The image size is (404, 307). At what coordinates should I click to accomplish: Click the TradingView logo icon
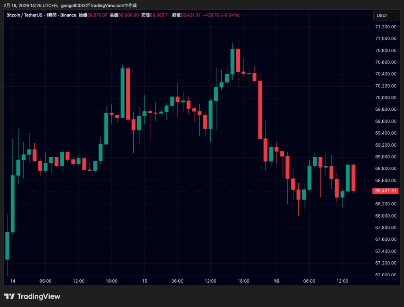9,296
